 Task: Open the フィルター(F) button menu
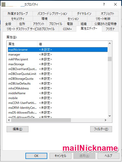click(101, 129)
